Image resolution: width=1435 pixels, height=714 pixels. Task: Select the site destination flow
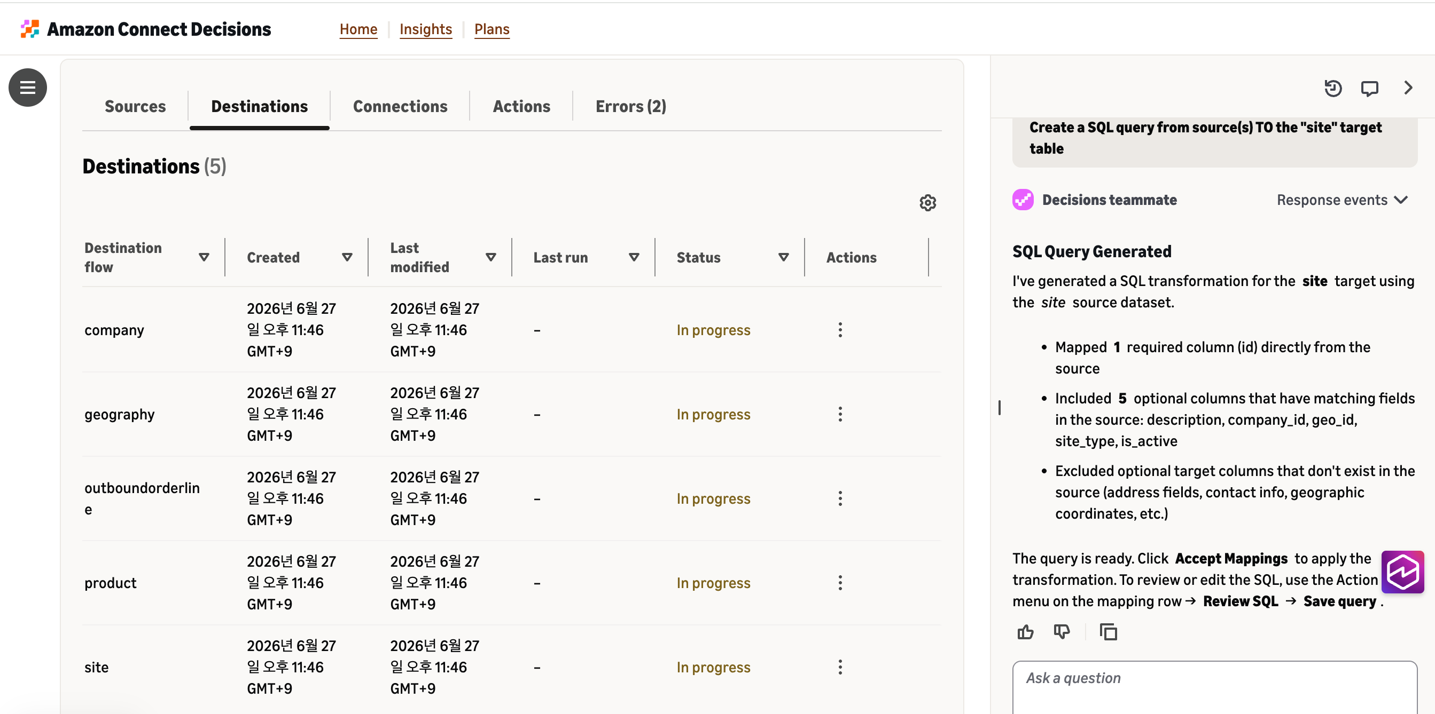click(96, 667)
